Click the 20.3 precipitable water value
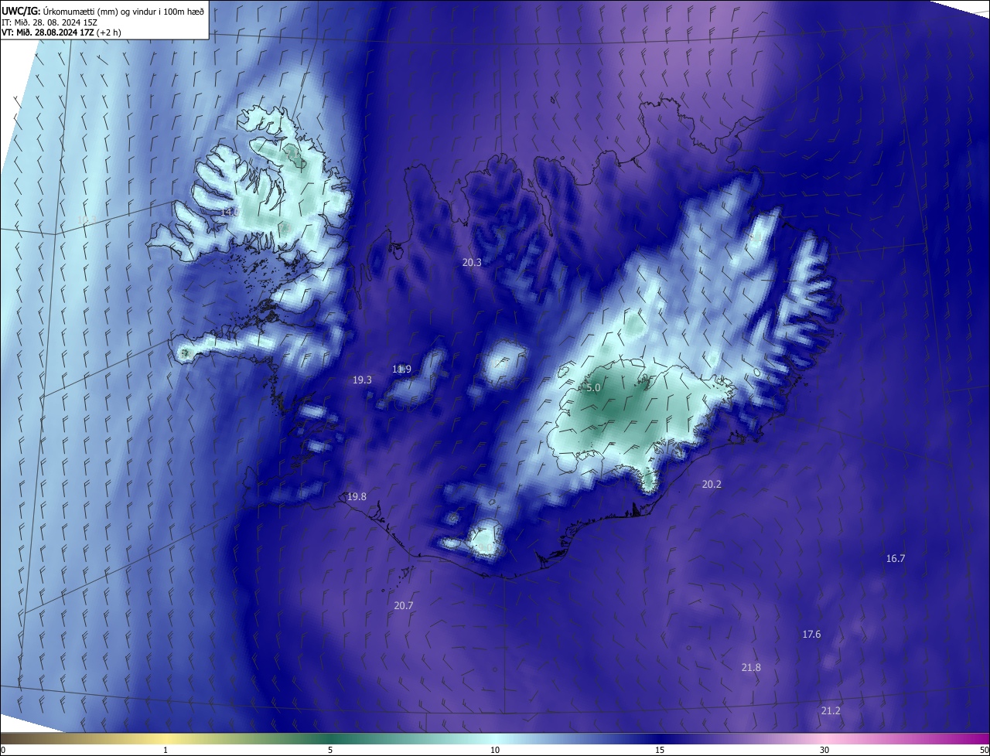The image size is (990, 756). pos(472,263)
